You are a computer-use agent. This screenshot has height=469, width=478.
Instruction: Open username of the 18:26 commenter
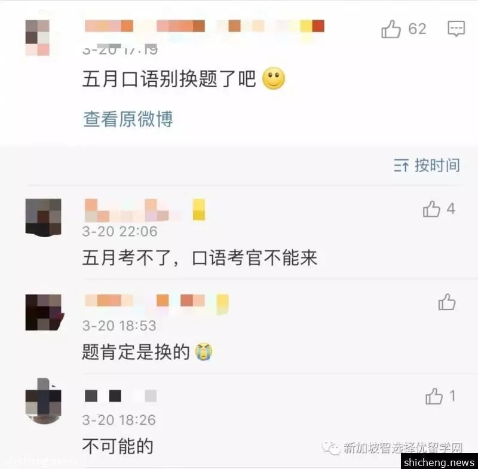(121, 396)
